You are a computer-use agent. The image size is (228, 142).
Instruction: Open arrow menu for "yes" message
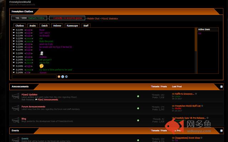[x=14, y=38]
